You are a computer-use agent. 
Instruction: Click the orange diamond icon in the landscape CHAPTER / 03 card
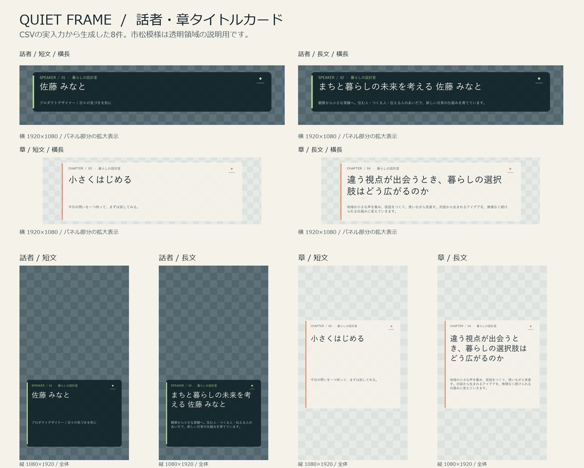point(232,169)
